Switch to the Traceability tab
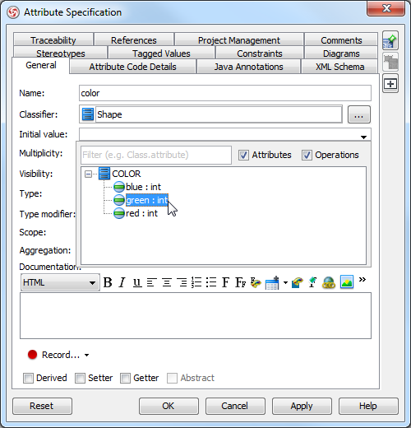Screen dimensions: 411x428 click(x=53, y=40)
